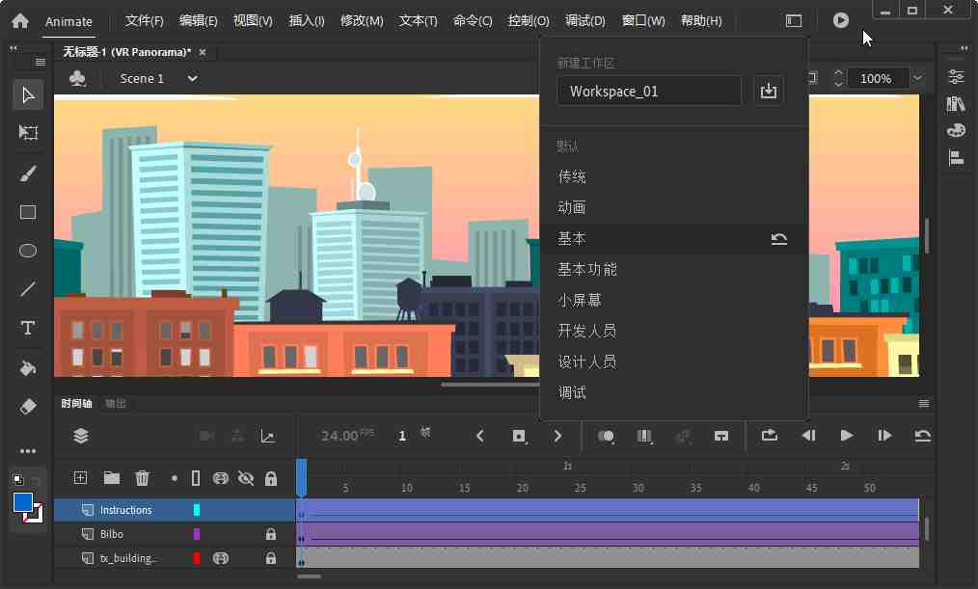
Task: Open the Properties panel on the right sidebar
Action: tap(955, 77)
